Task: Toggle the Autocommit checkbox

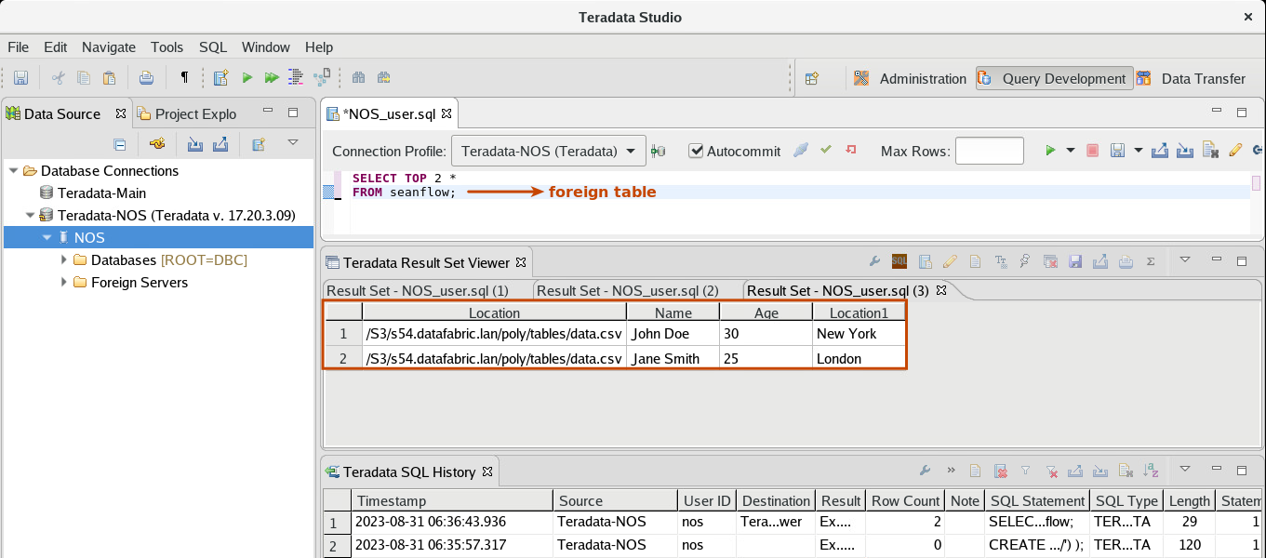Action: [696, 151]
